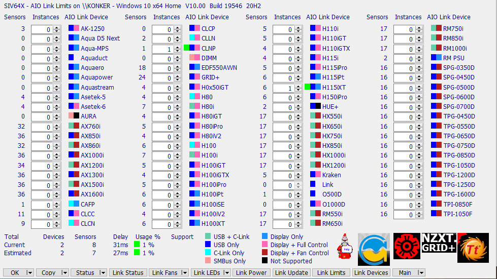Click the color icon beside Kraken
Viewport: 497px width, 279px height.
point(315,174)
